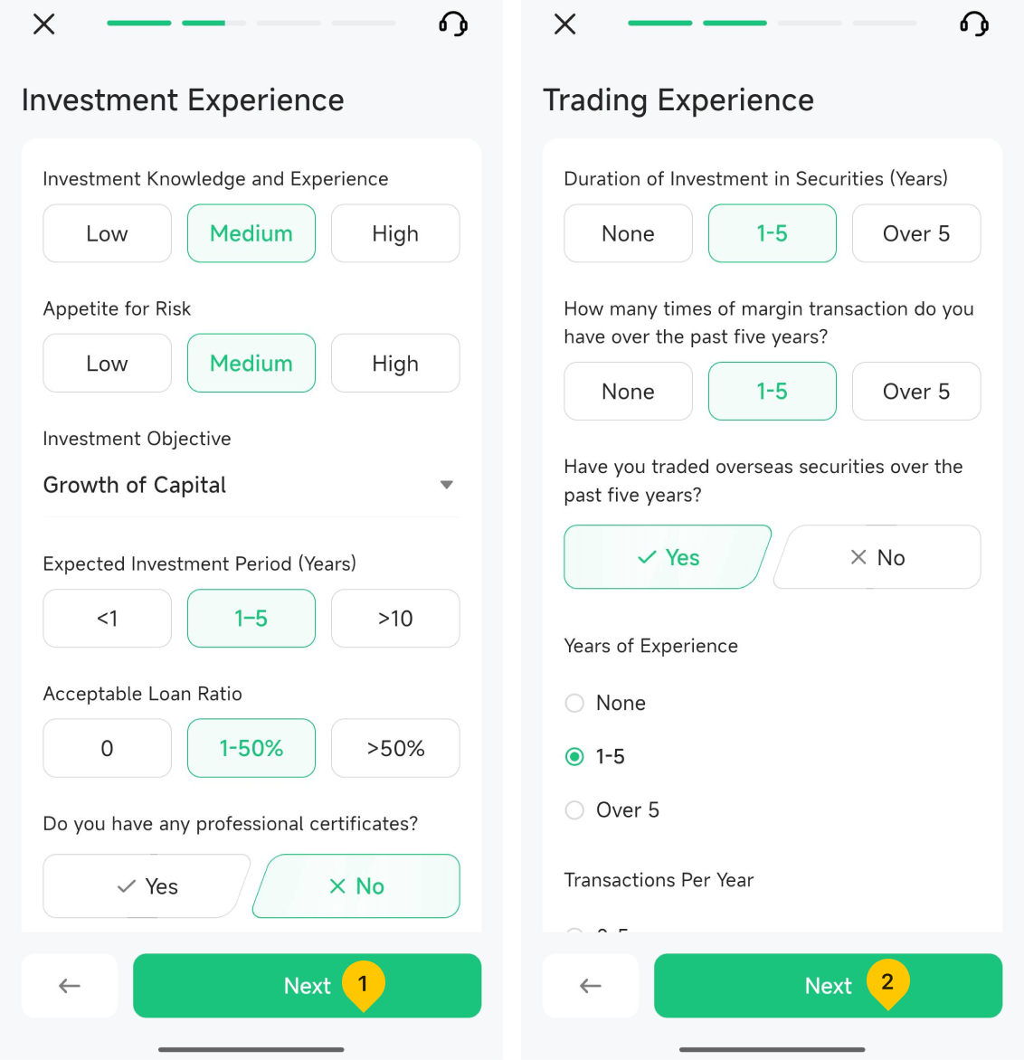Set Appetite for Risk to High

coord(395,363)
